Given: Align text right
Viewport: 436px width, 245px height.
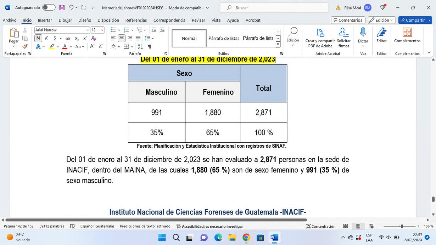Looking at the screenshot, I should [130, 38].
